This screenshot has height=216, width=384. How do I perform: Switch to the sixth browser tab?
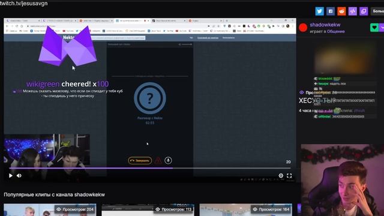[x=205, y=21]
